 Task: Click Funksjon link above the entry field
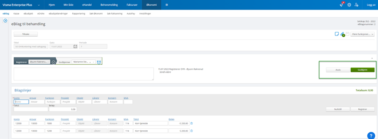49,98
